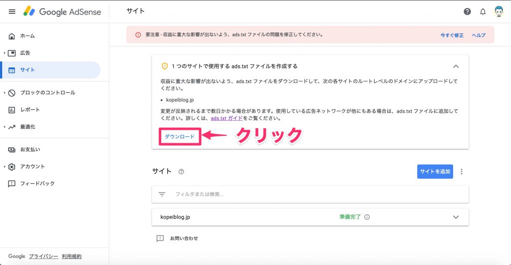Click the help icon next to サイト heading
Viewport: 511px width, 265px height.
coord(181,172)
